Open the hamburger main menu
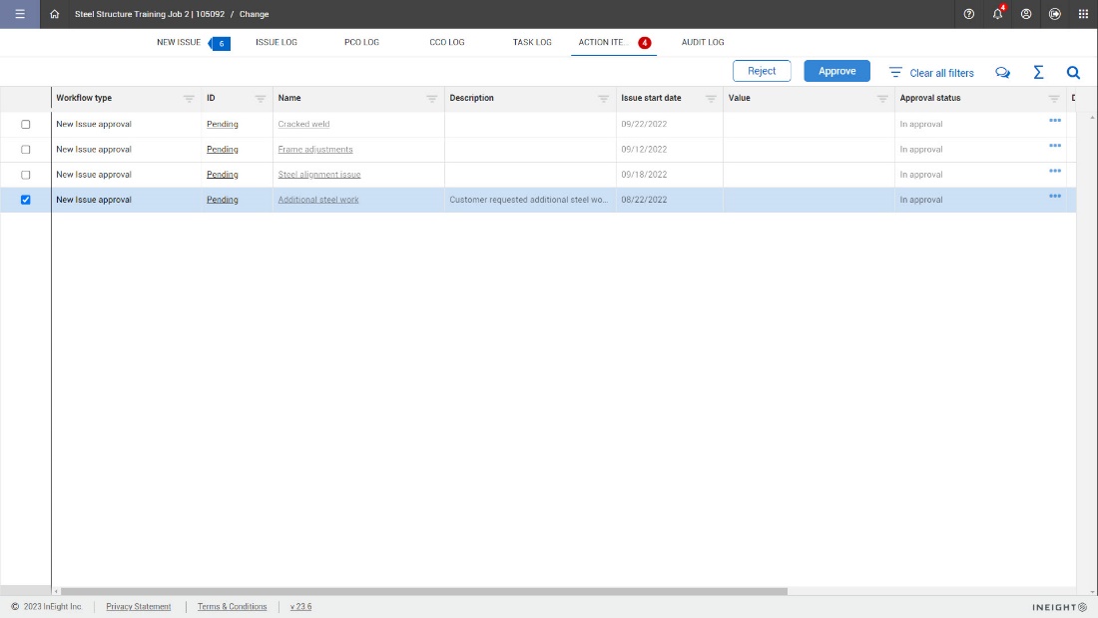Screen dimensions: 1098x618 click(x=19, y=14)
